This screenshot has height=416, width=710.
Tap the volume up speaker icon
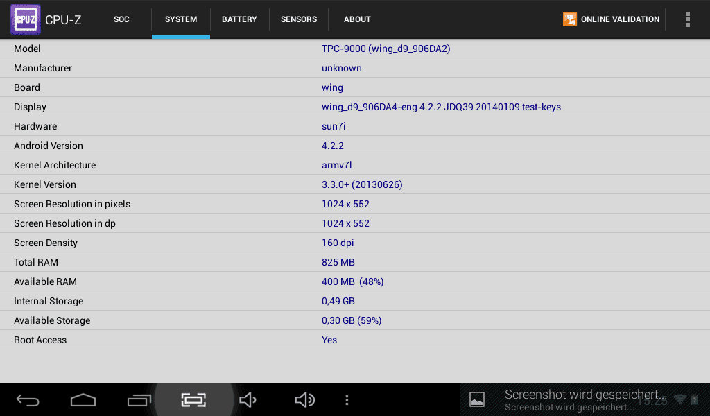point(304,400)
